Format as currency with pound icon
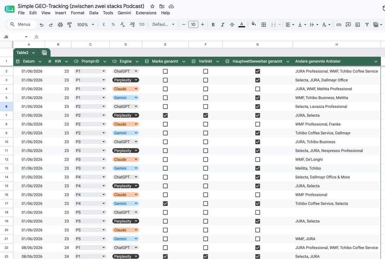 104,24
